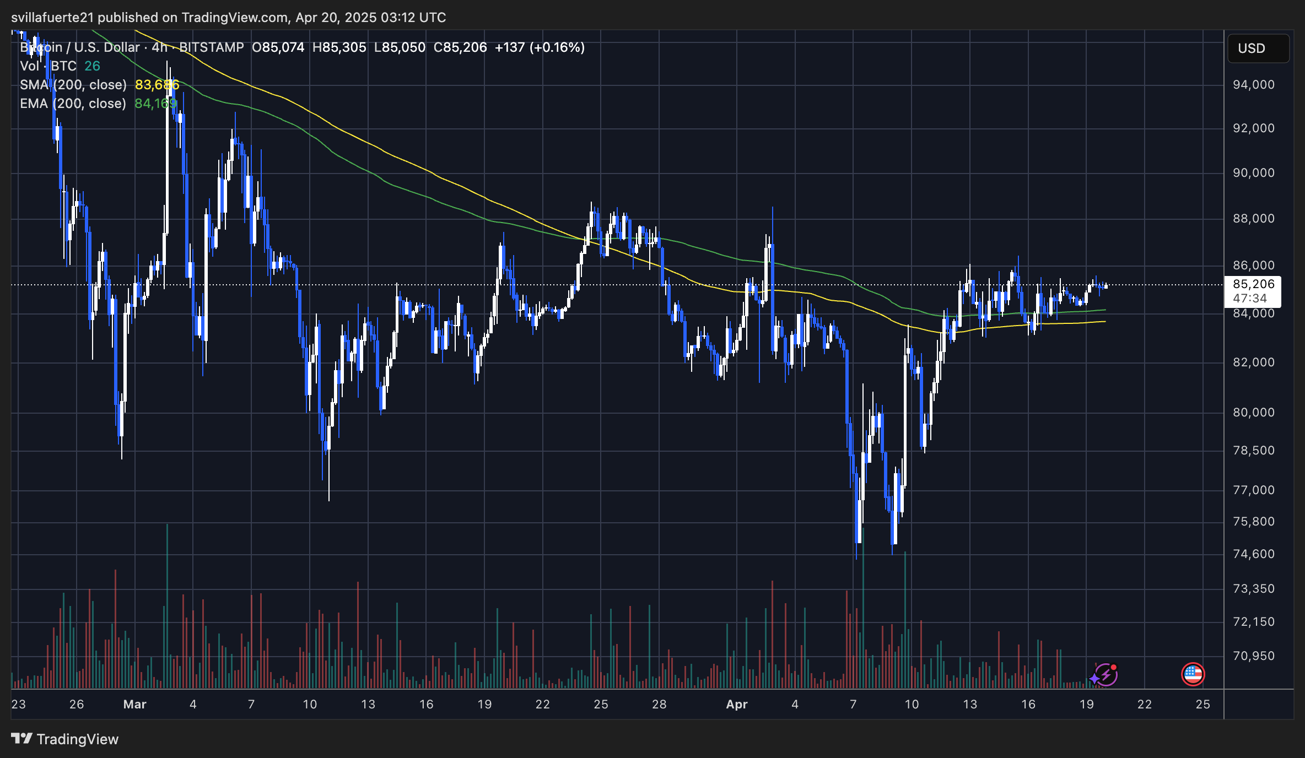Click the 47:34 candle countdown timer
The width and height of the screenshot is (1305, 758).
[1250, 298]
